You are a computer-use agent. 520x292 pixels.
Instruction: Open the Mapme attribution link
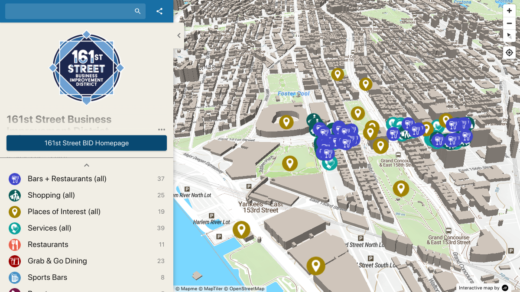186,289
